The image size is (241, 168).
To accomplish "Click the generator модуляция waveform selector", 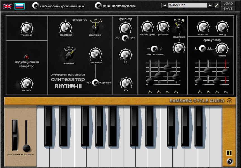I will (95, 28).
